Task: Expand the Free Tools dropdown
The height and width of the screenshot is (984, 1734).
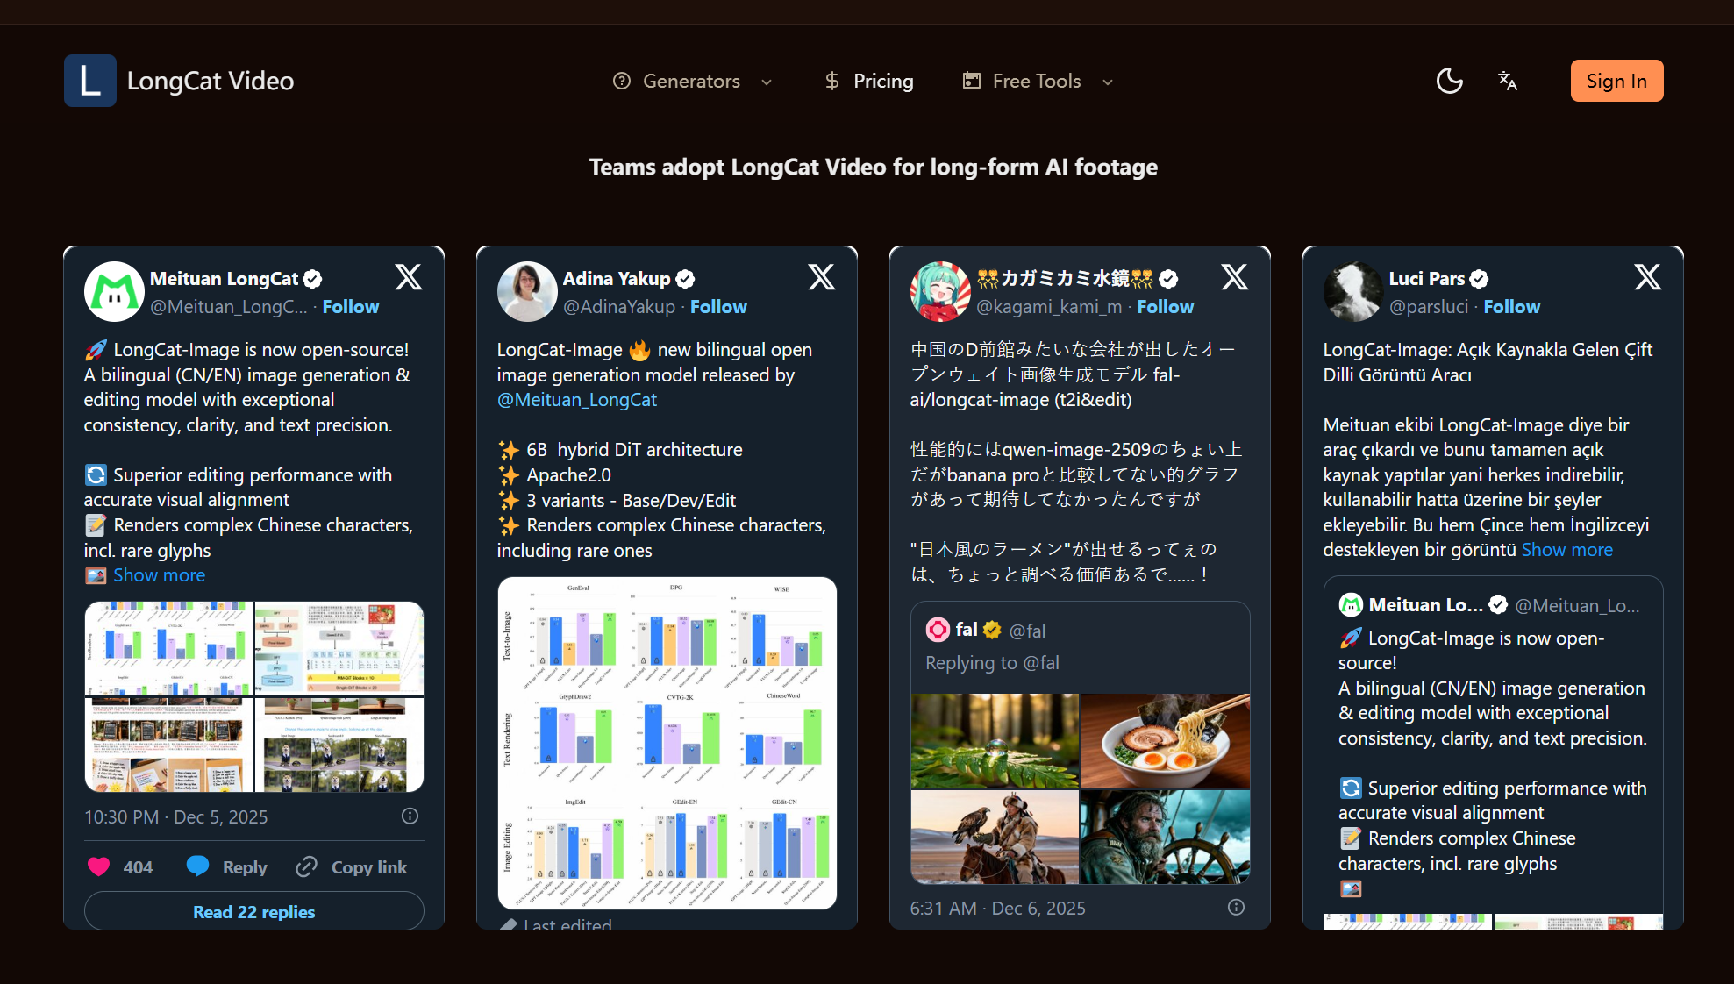Action: point(1038,81)
